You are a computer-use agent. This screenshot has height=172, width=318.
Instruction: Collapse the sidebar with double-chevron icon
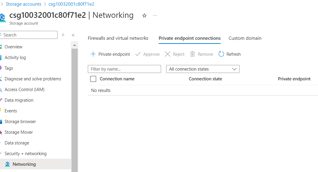(x=73, y=35)
